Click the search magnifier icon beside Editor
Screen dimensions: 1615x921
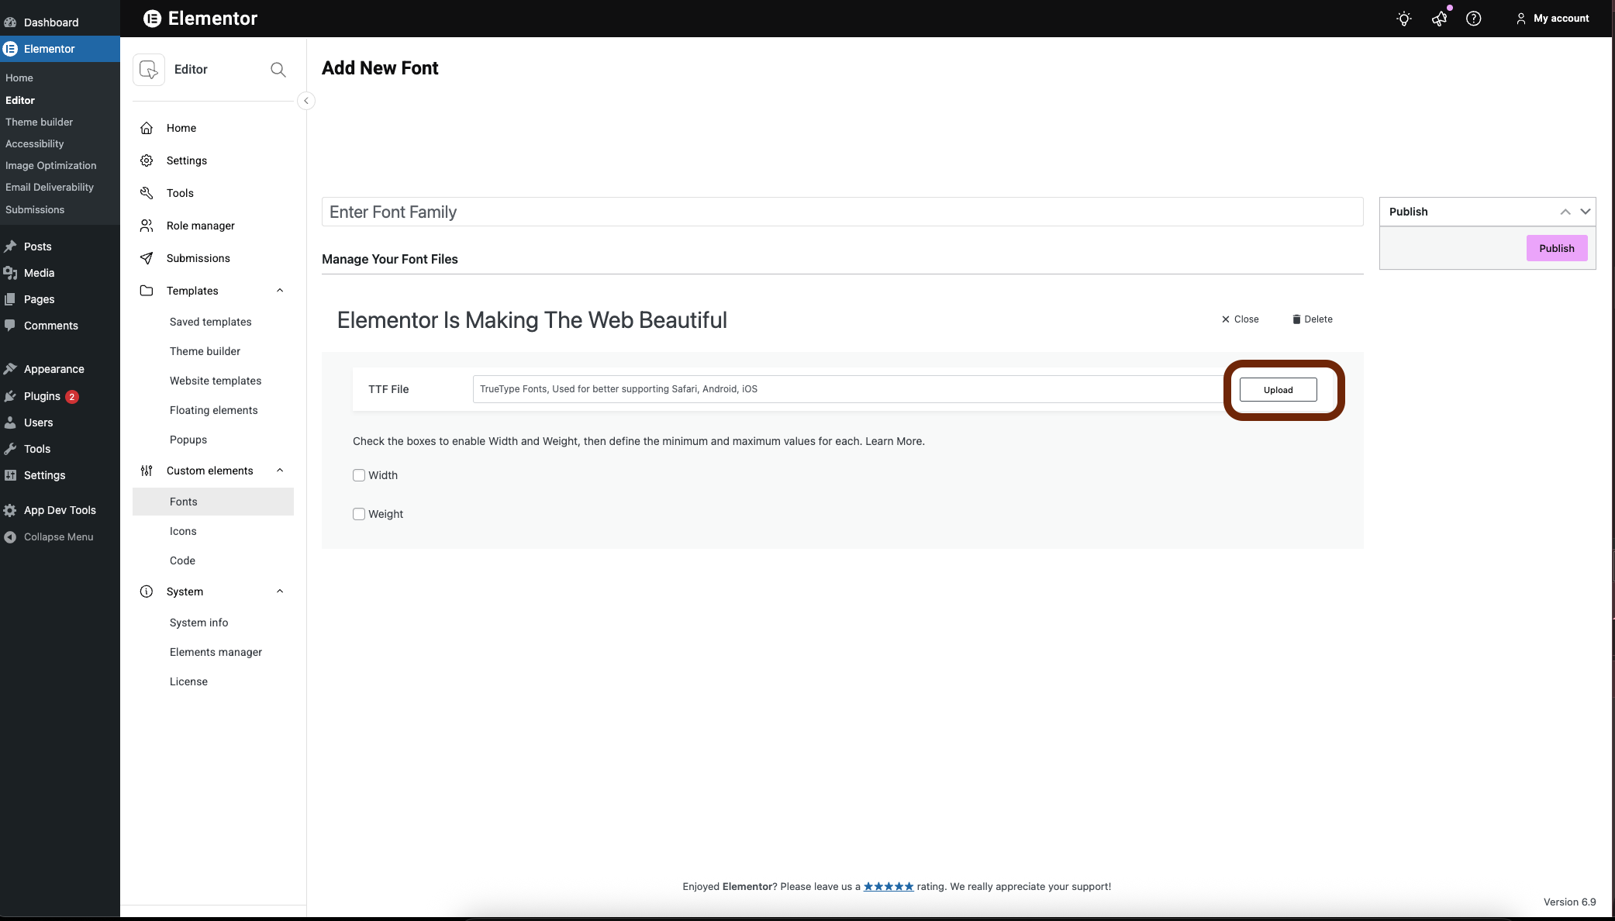coord(278,70)
